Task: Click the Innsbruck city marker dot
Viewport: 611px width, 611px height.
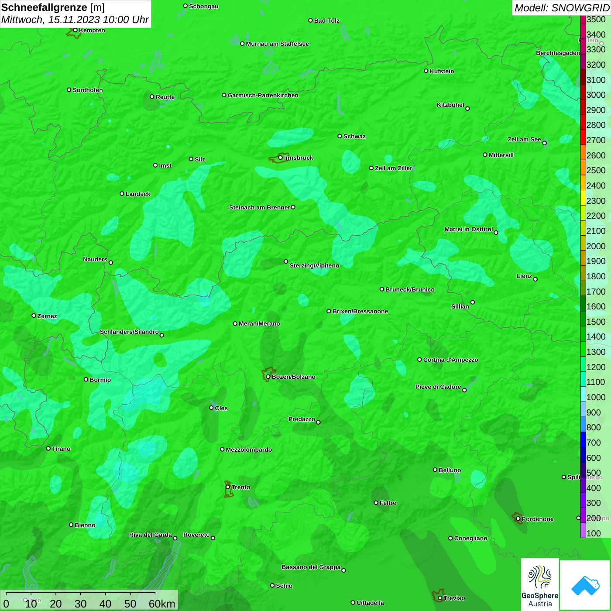Action: tap(280, 158)
